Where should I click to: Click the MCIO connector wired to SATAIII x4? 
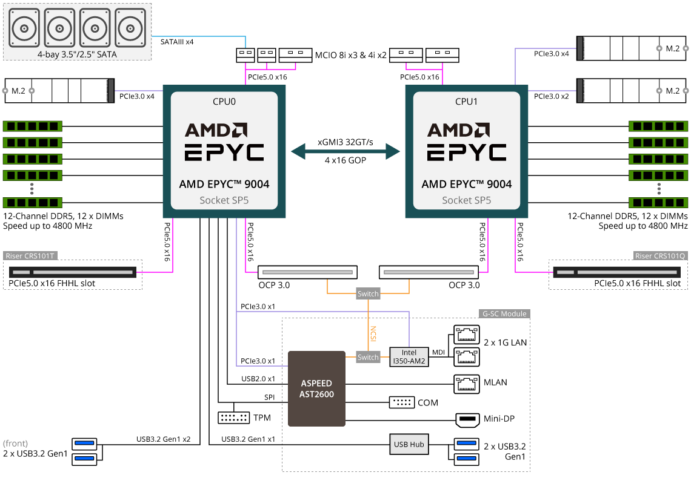point(245,56)
